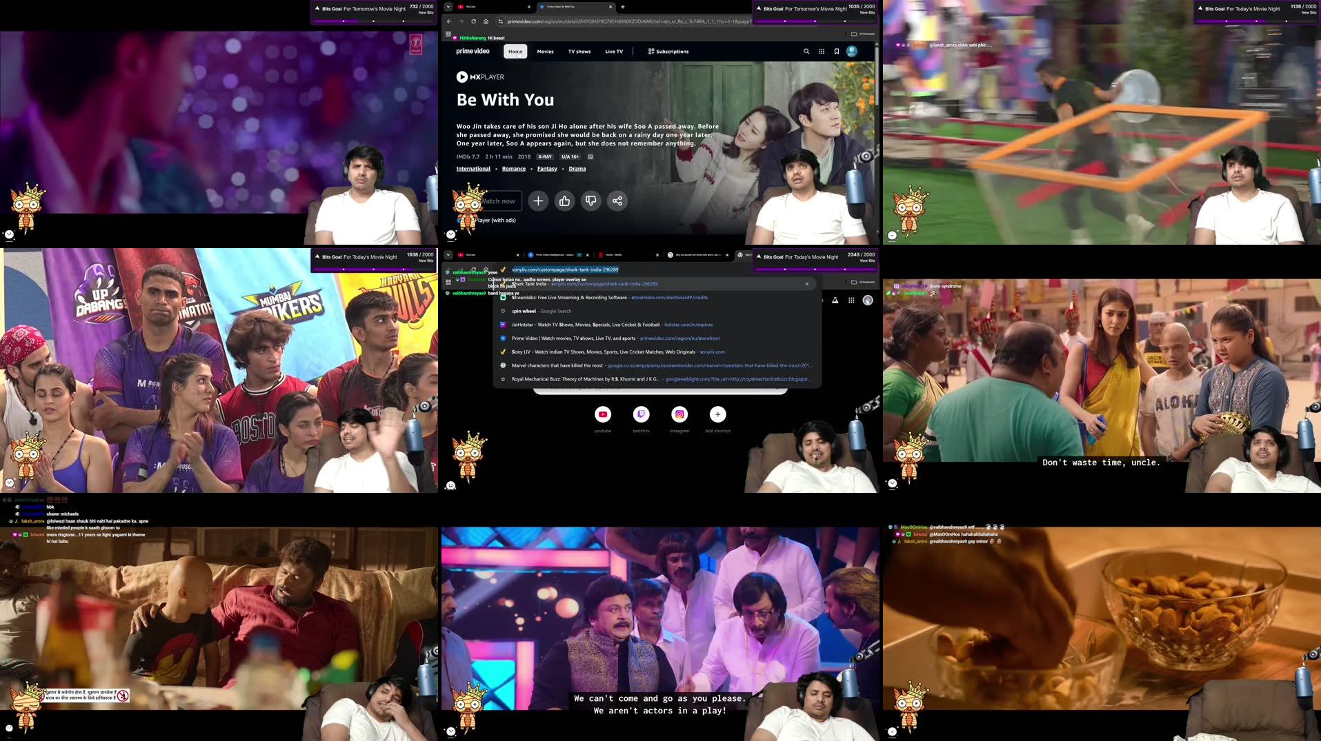This screenshot has height=741, width=1321.
Task: Go back in Prime Video browser window
Action: pos(448,21)
